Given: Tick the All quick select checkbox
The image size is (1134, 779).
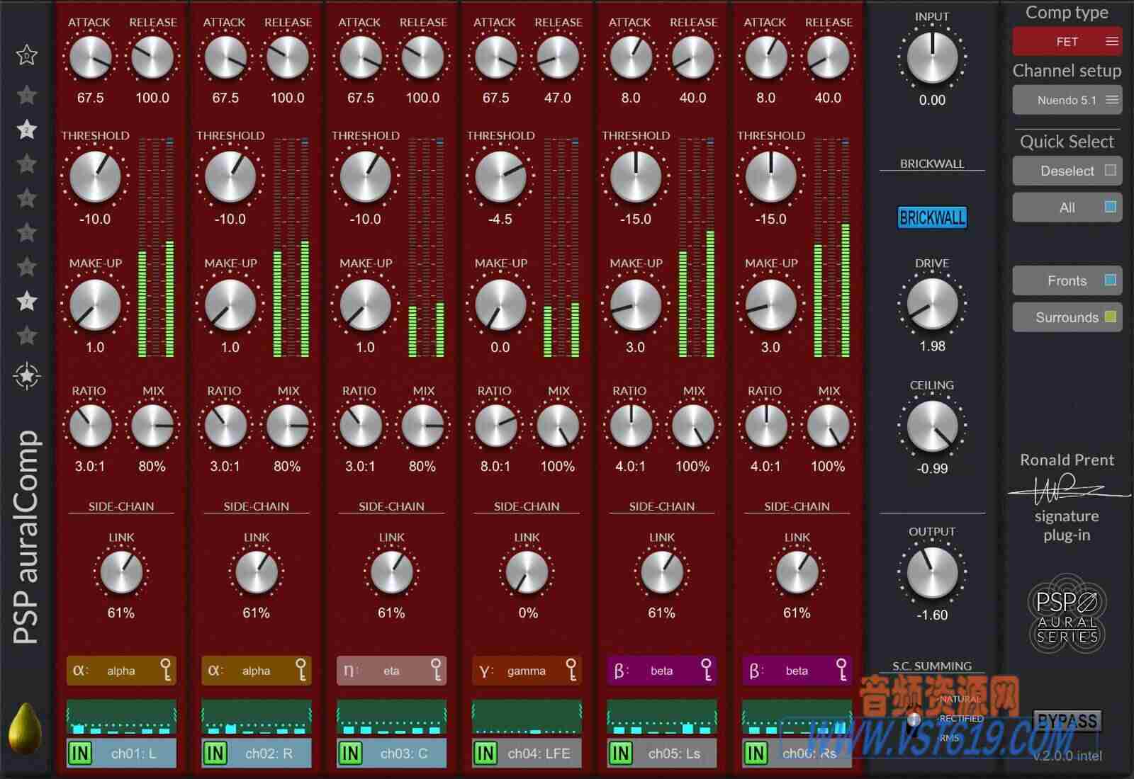Looking at the screenshot, I should (x=1110, y=207).
